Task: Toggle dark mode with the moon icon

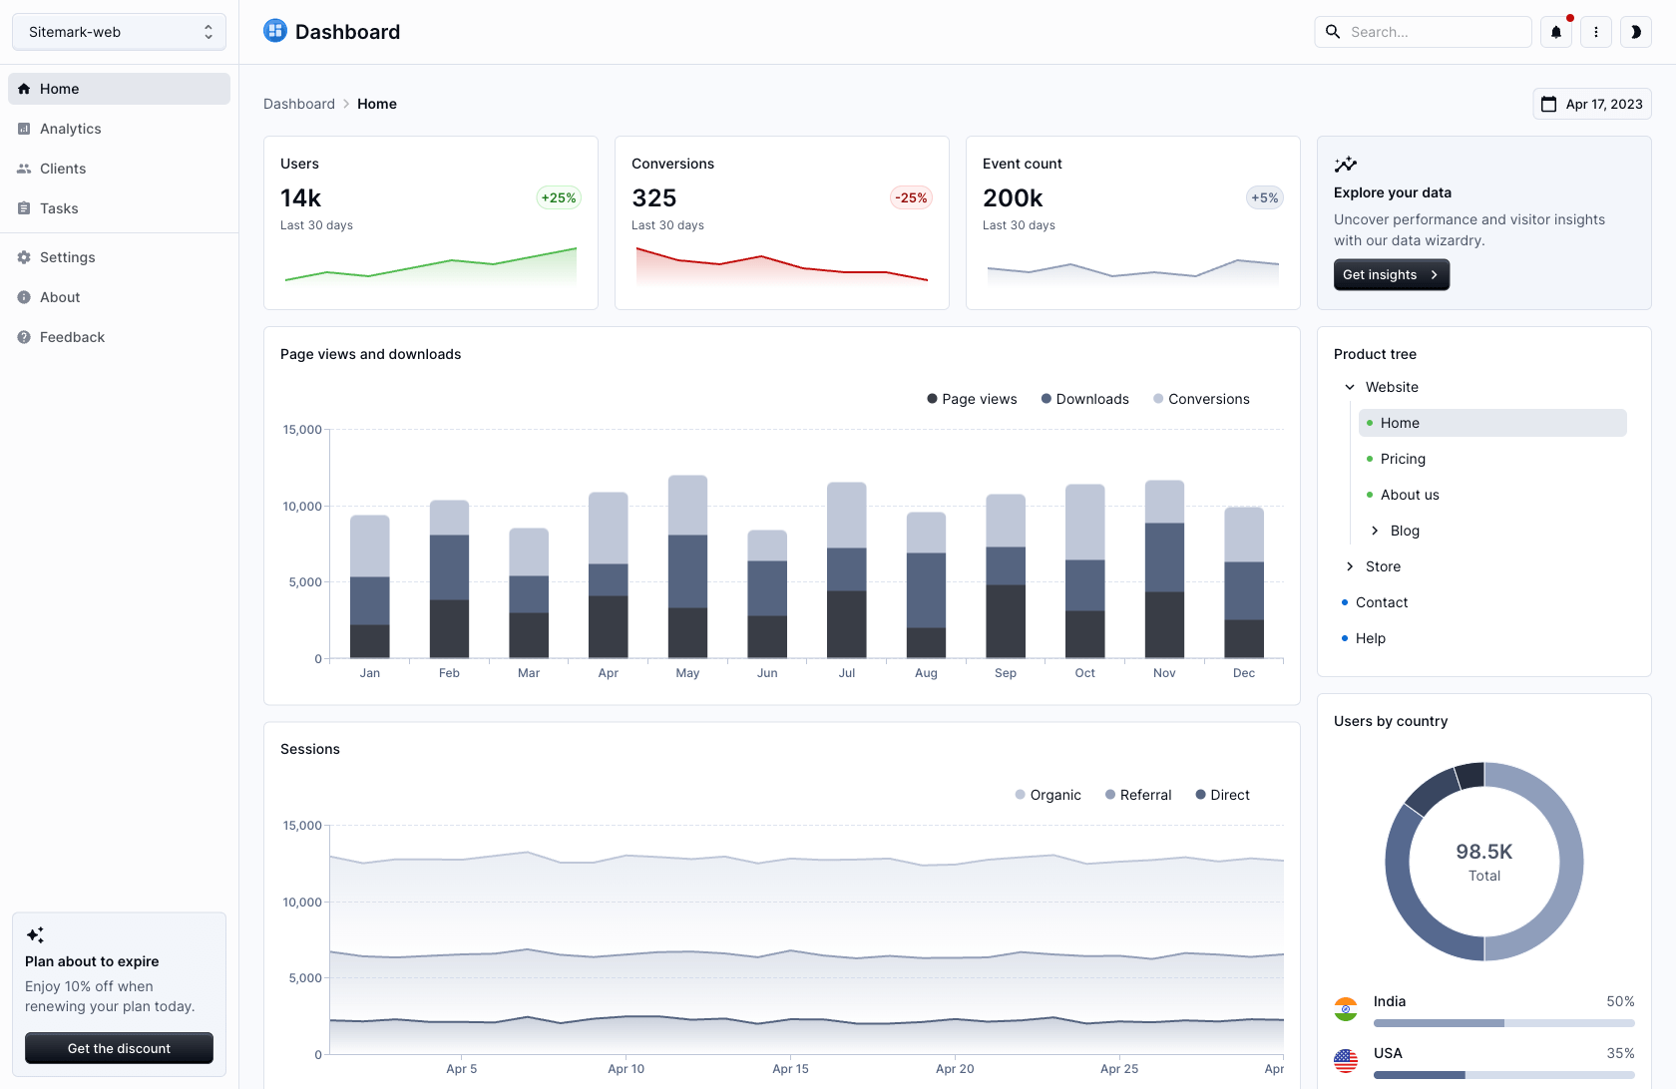Action: click(x=1635, y=32)
